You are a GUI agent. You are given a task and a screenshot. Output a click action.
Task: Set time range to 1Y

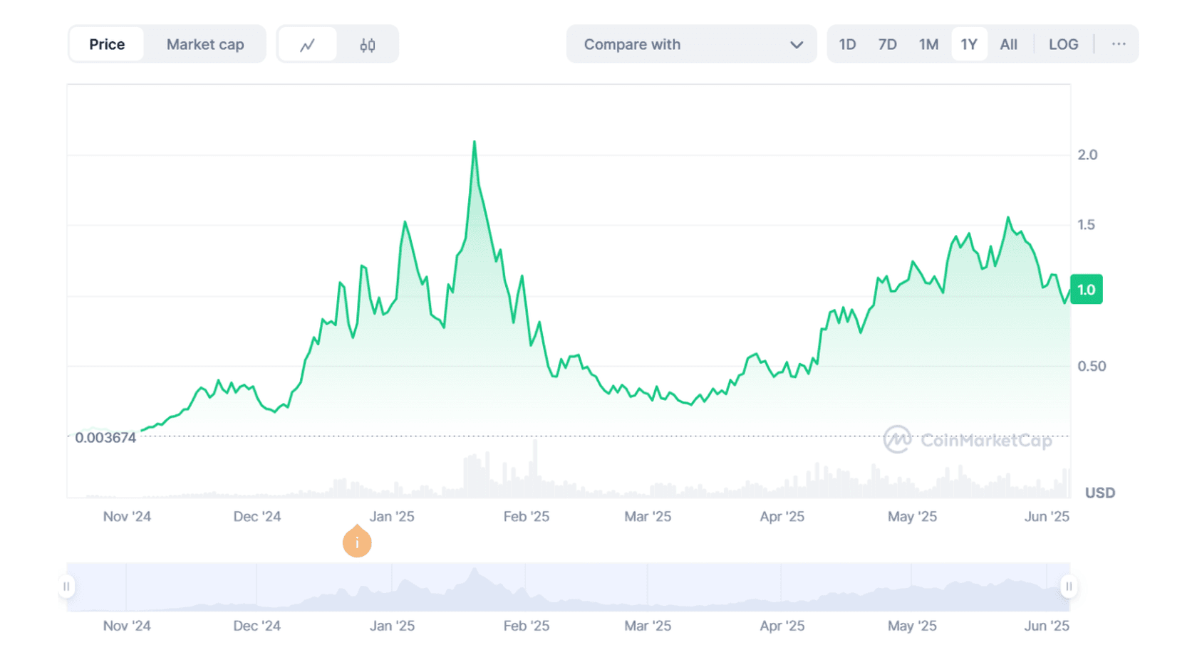pyautogui.click(x=969, y=44)
